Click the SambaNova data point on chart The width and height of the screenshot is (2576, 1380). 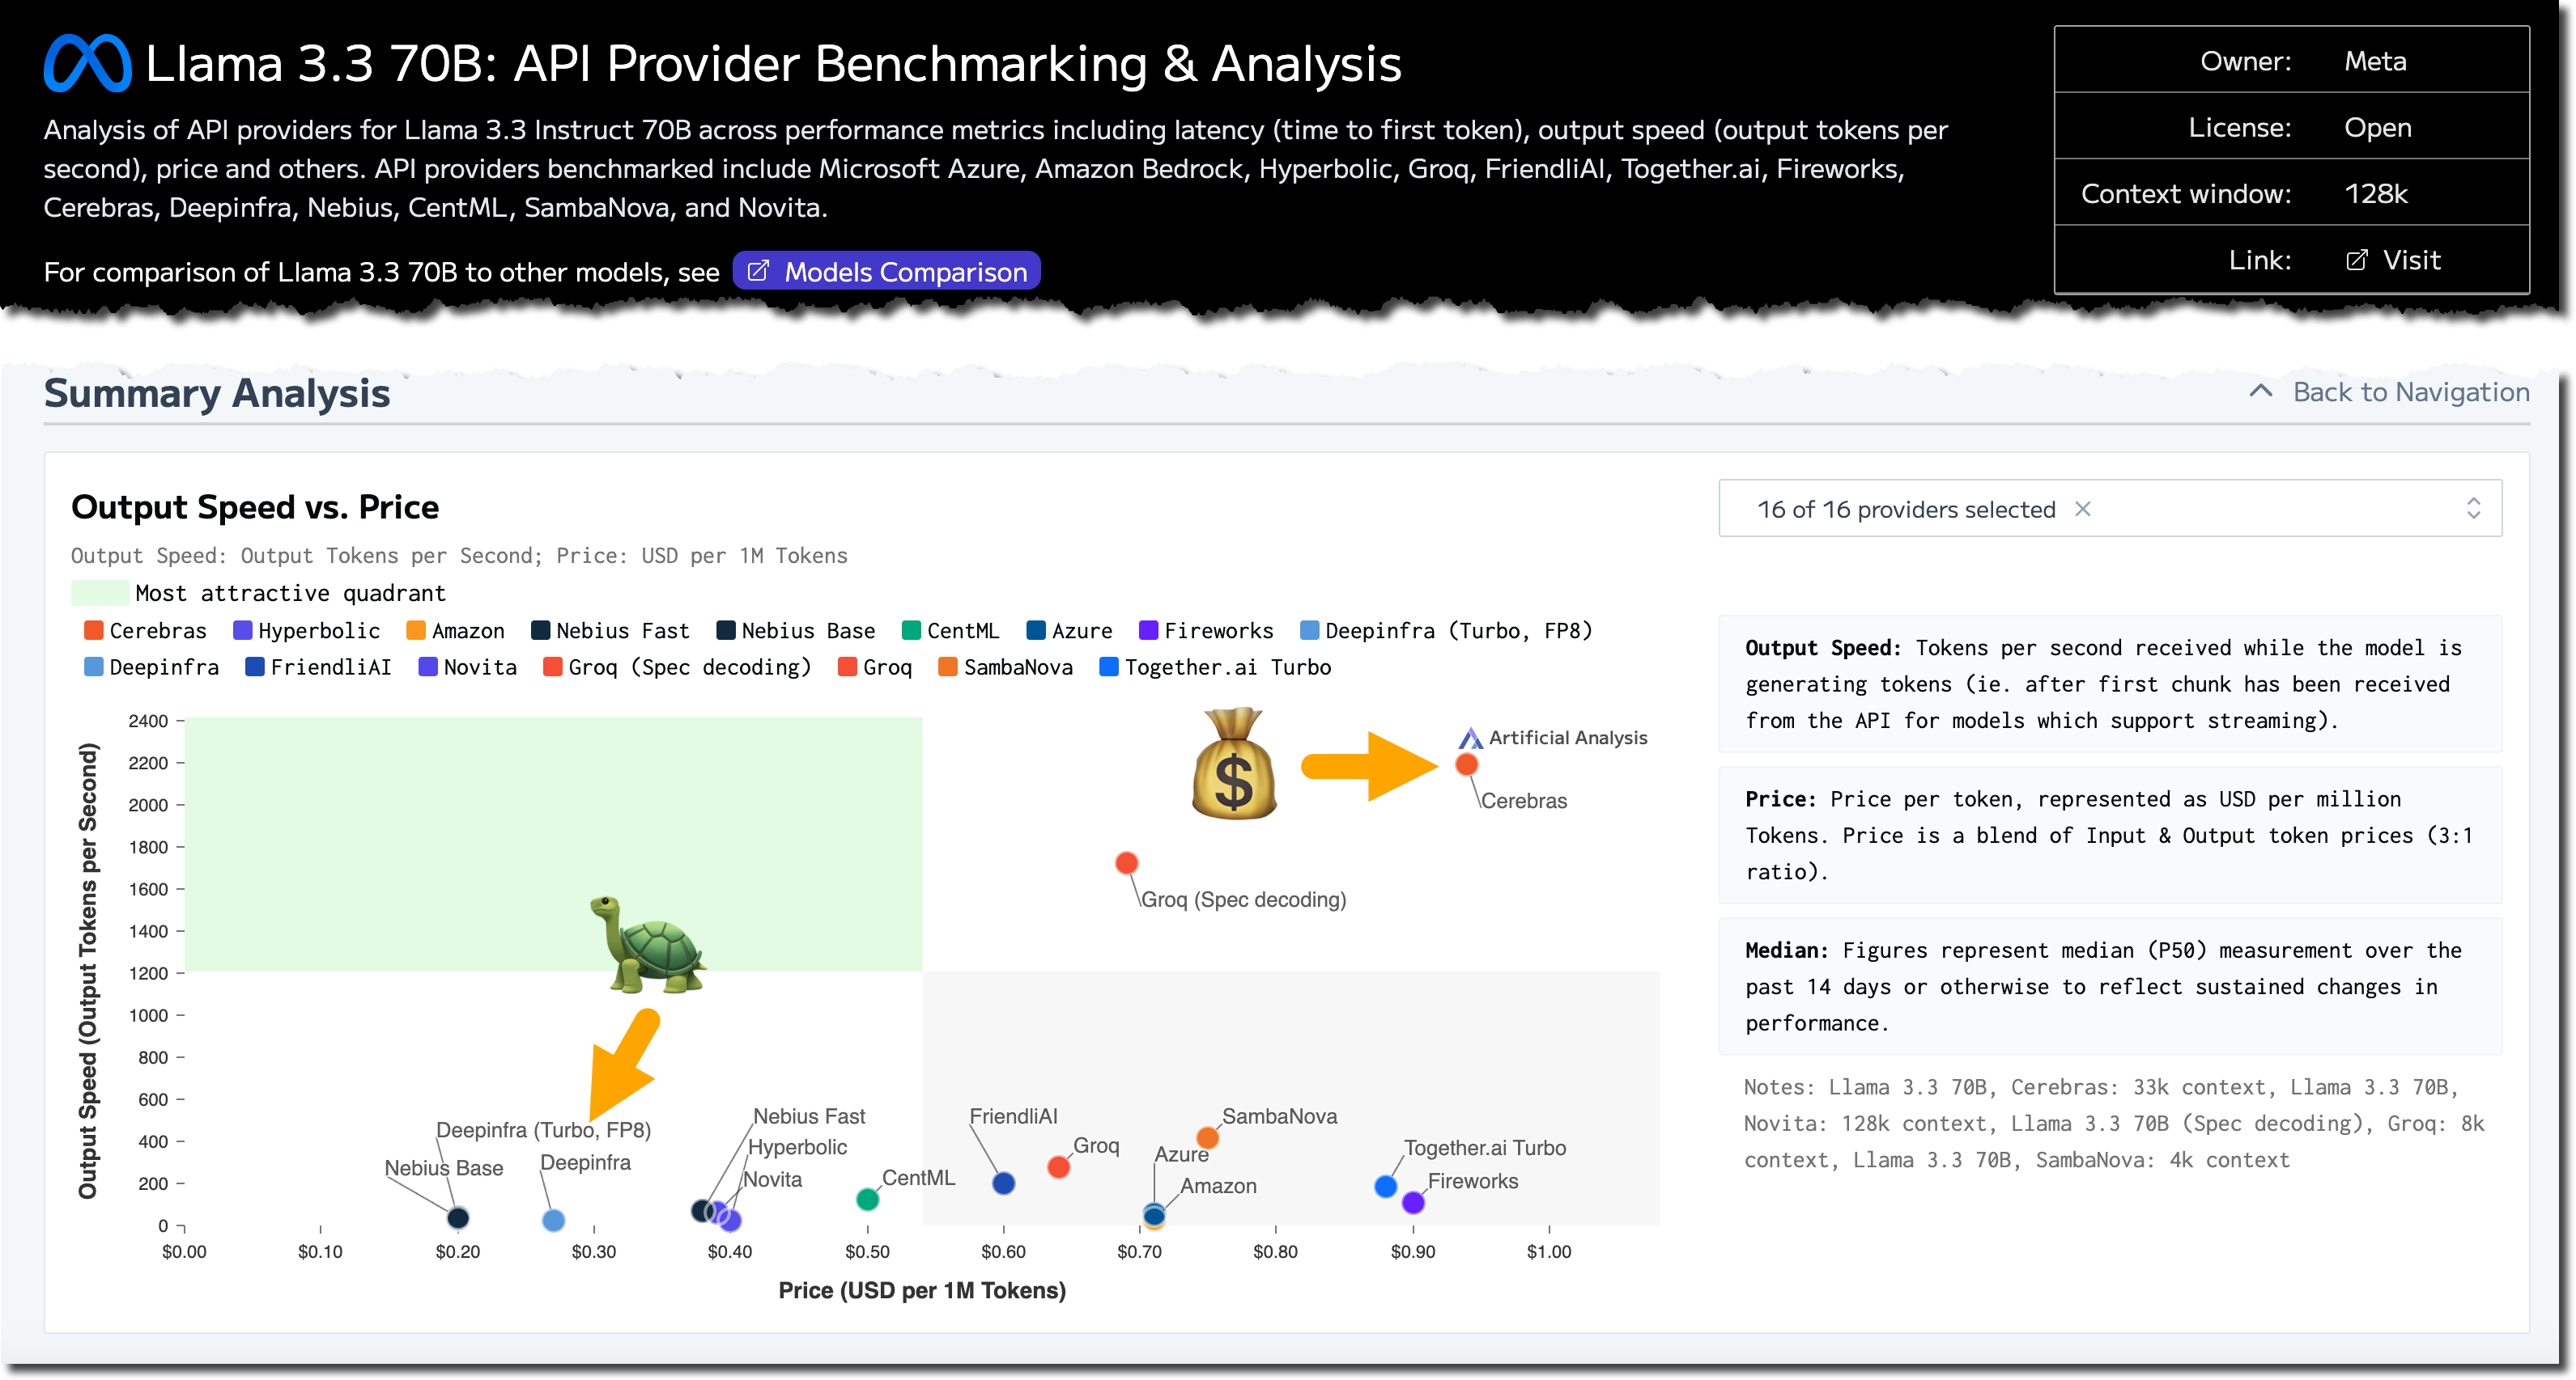(x=1207, y=1138)
